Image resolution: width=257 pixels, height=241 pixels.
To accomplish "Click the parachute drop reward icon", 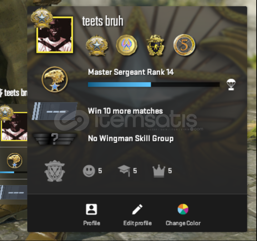I will [x=231, y=84].
